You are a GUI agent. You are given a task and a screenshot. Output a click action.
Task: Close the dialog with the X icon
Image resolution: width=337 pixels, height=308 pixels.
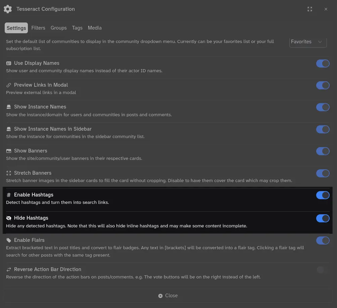click(x=326, y=9)
